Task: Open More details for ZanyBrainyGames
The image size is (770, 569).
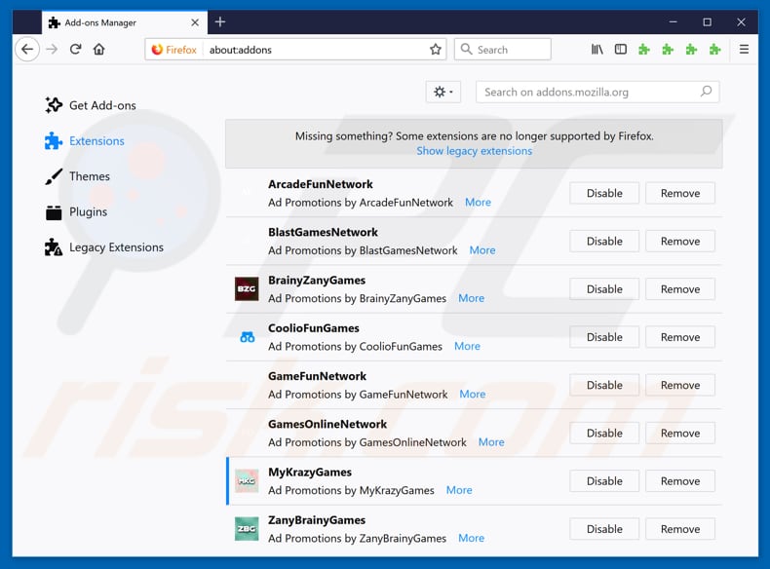Action: coord(471,538)
